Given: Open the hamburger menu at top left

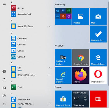Looking at the screenshot, I should point(4,4).
